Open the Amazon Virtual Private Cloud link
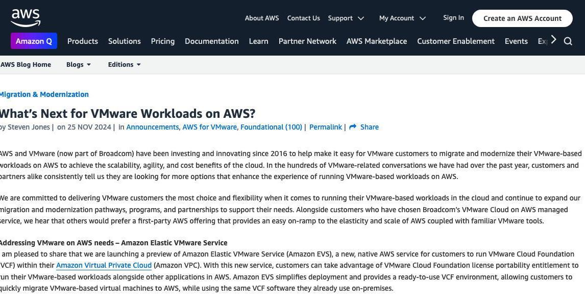Image resolution: width=585 pixels, height=306 pixels. click(104, 265)
